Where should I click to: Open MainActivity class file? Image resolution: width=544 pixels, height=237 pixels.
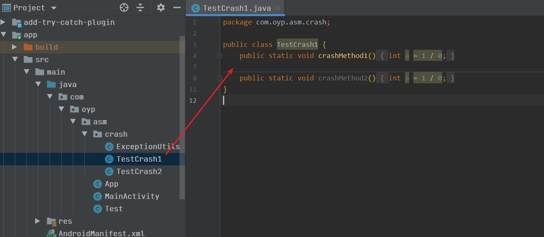[132, 196]
